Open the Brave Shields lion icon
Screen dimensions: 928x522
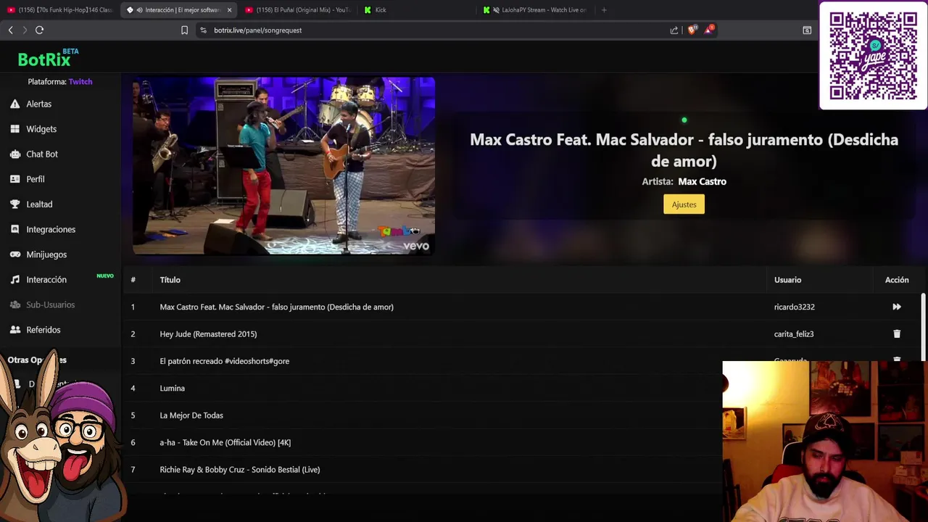pyautogui.click(x=692, y=30)
